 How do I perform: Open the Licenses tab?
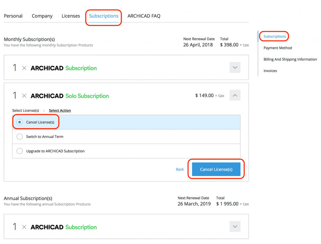click(x=71, y=16)
